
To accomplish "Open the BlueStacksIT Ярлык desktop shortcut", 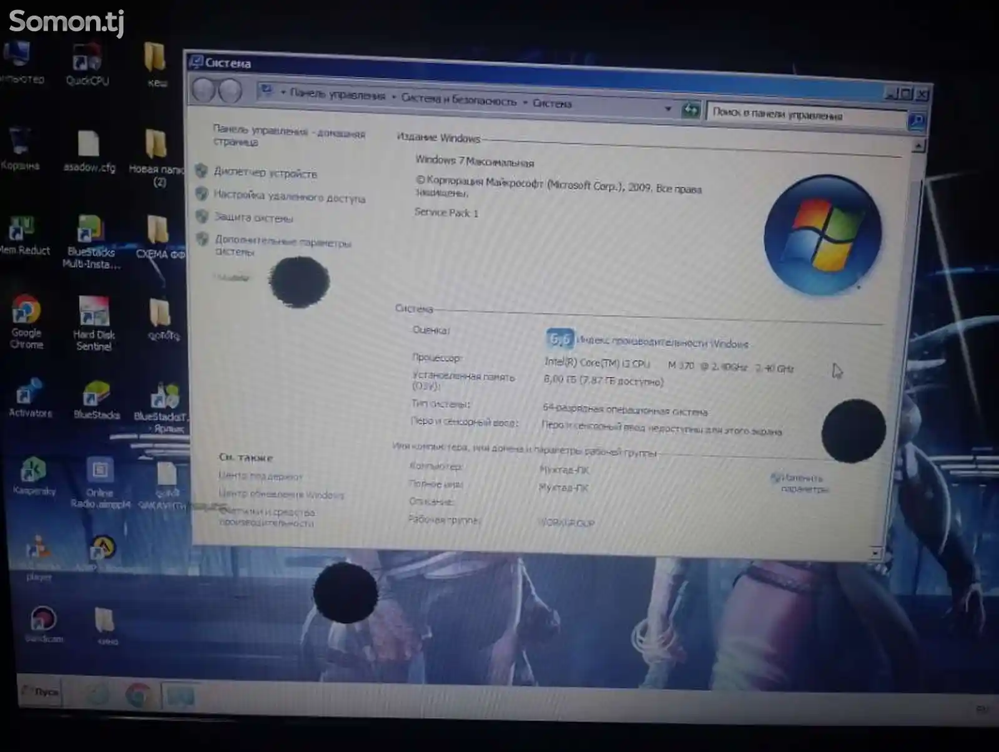I will point(162,407).
